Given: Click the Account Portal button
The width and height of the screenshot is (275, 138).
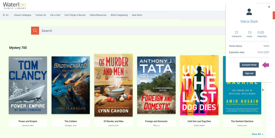Looking at the screenshot, I should tap(249, 65).
